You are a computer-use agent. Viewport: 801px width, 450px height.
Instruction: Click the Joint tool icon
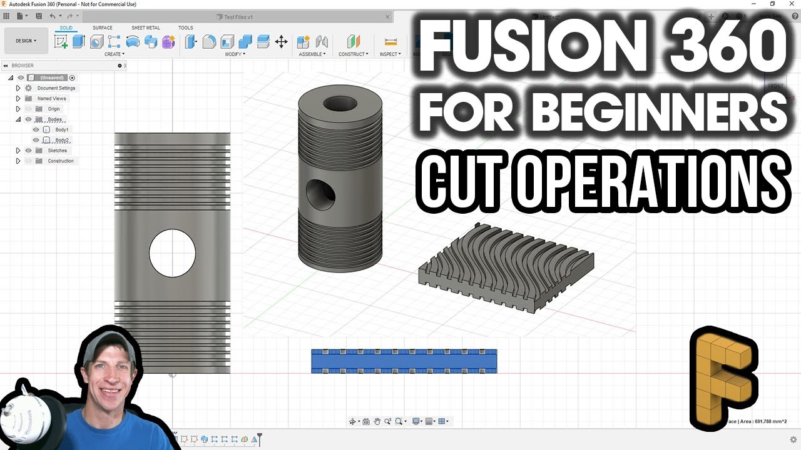point(322,42)
